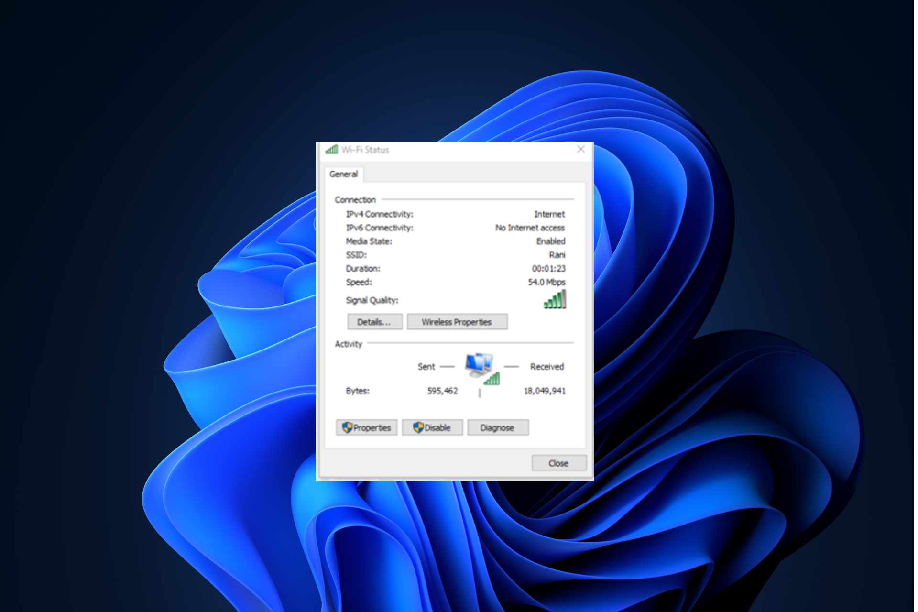The image size is (918, 612).
Task: Click the Bytes label
Action: [x=358, y=391]
